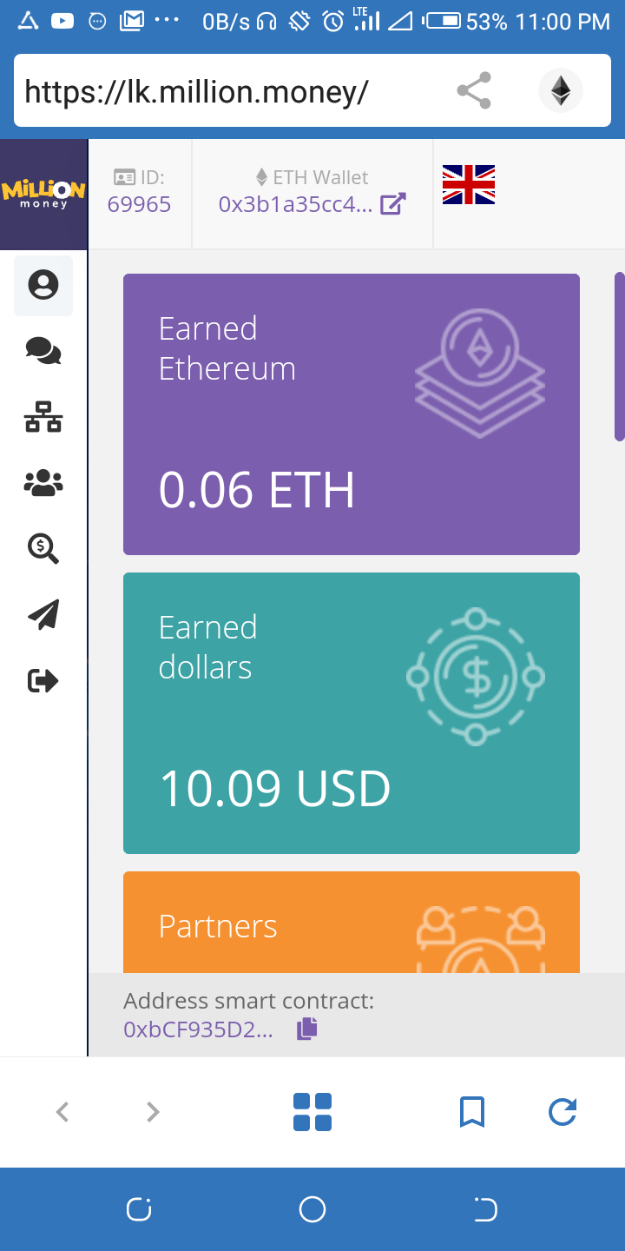Copy the smart contract address
Viewport: 625px width, 1251px height.
pos(306,1029)
